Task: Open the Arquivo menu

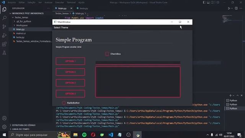Action: click(12, 2)
